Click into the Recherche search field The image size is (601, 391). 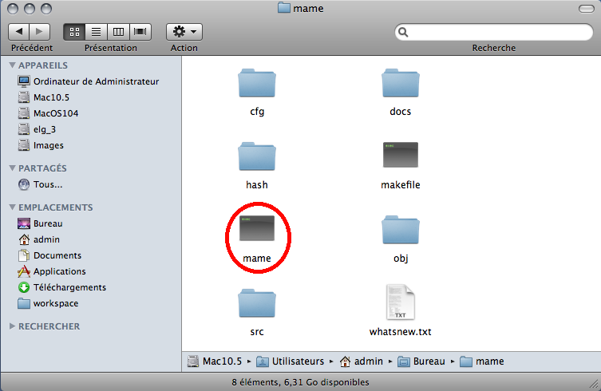point(494,32)
